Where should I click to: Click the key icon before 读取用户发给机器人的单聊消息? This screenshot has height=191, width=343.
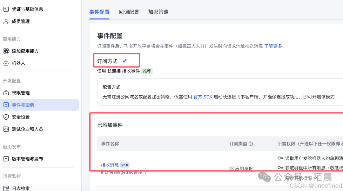(x=280, y=158)
